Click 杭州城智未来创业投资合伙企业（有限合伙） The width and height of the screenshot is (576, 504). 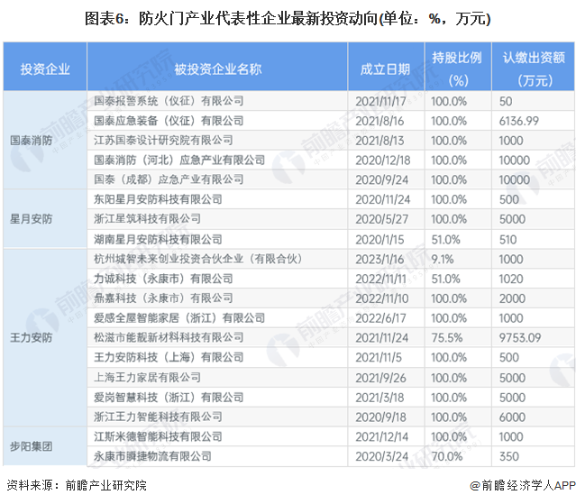[x=198, y=259]
